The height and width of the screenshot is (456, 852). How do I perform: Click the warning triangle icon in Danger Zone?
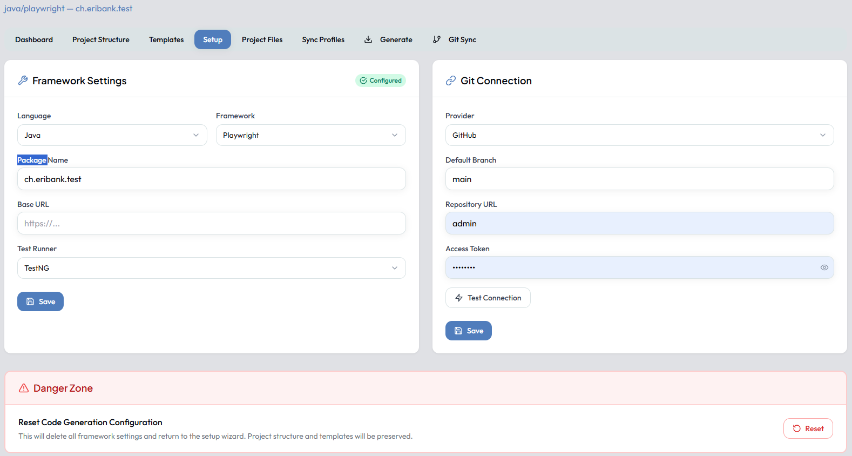tap(24, 388)
